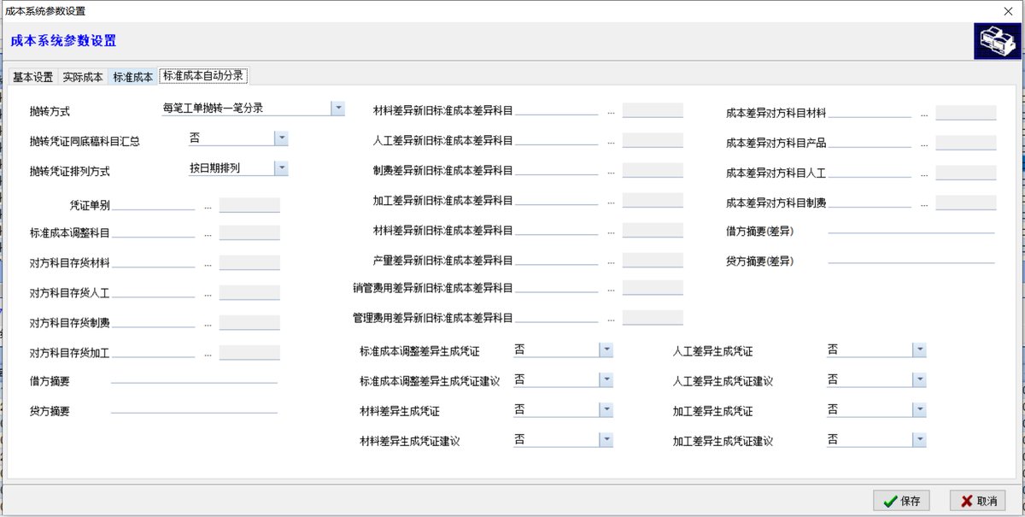Click the gray name box beside 制费差异新旧标准成本差异科目
The height and width of the screenshot is (517, 1025).
tap(653, 170)
